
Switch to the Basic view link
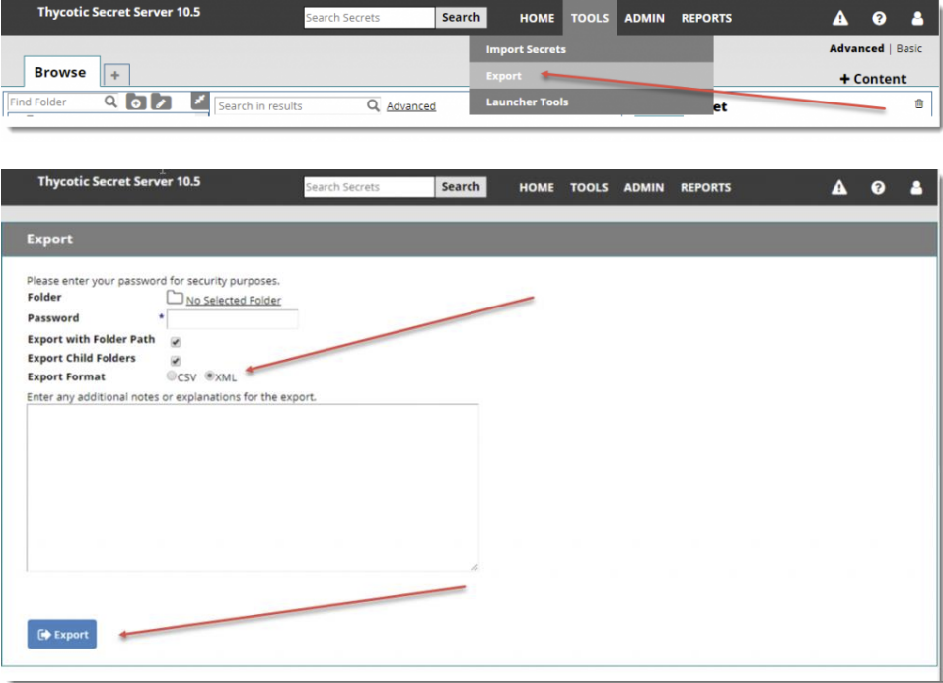pos(908,48)
